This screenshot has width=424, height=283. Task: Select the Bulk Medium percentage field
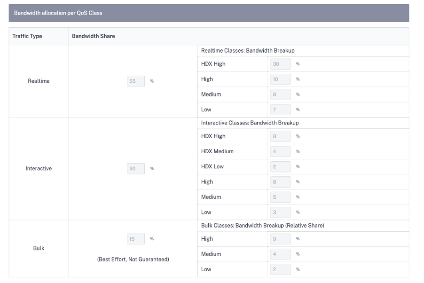click(281, 254)
